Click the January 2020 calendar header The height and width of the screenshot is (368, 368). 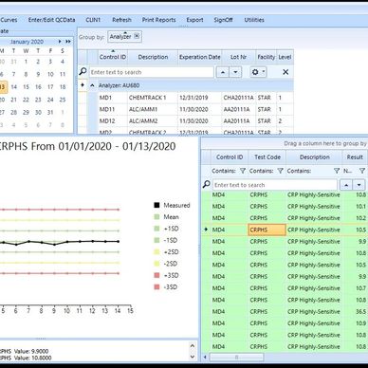(x=27, y=42)
